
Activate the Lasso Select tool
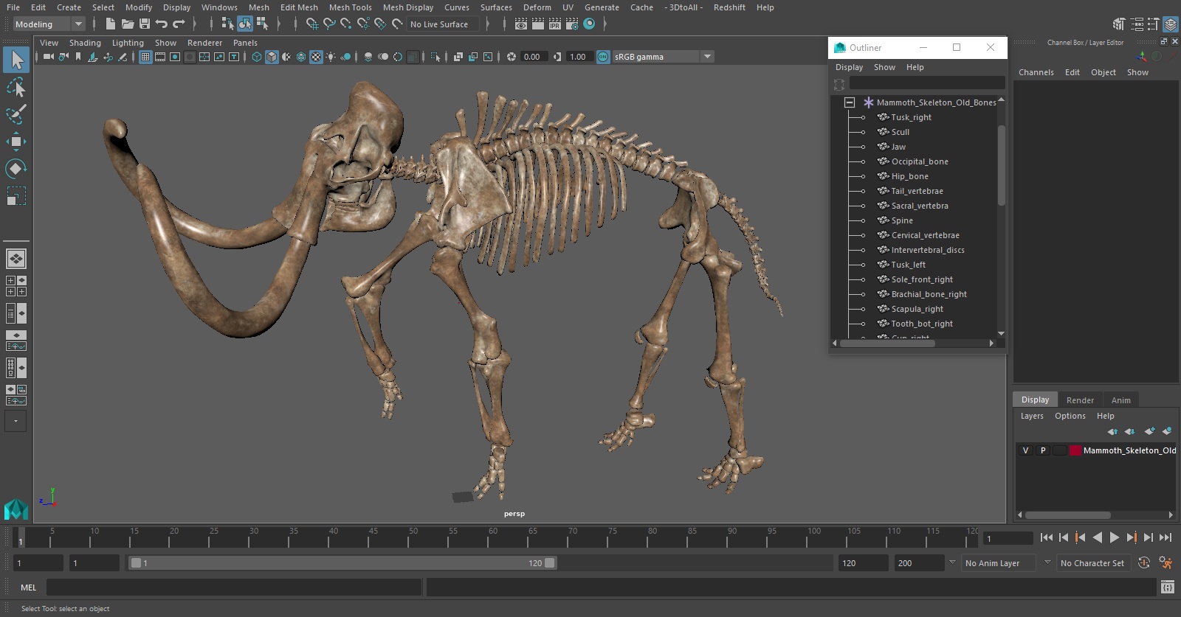point(16,88)
